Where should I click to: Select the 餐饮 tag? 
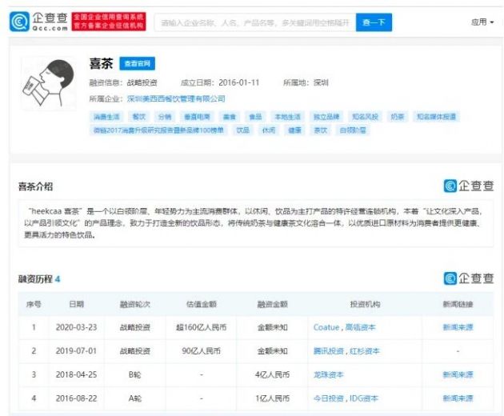coord(139,117)
